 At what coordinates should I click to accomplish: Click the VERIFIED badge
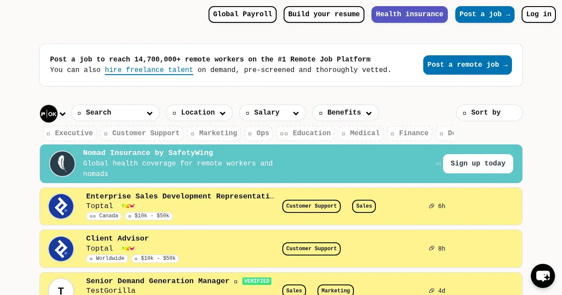(257, 281)
